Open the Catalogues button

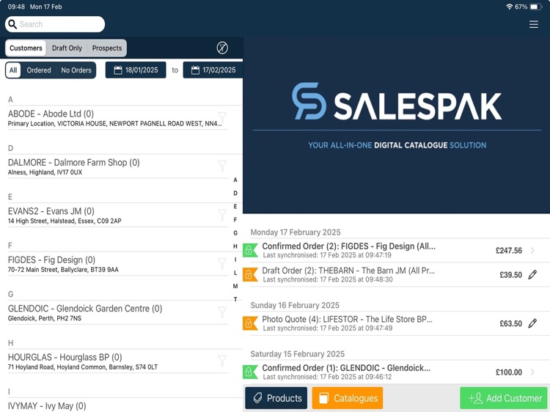348,398
